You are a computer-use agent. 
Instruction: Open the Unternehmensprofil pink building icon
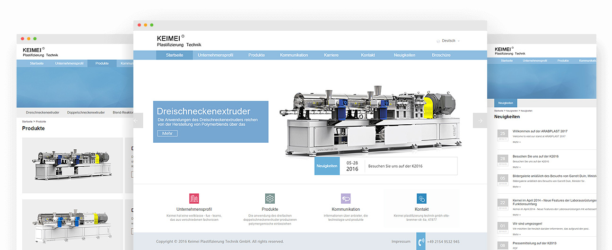[194, 198]
